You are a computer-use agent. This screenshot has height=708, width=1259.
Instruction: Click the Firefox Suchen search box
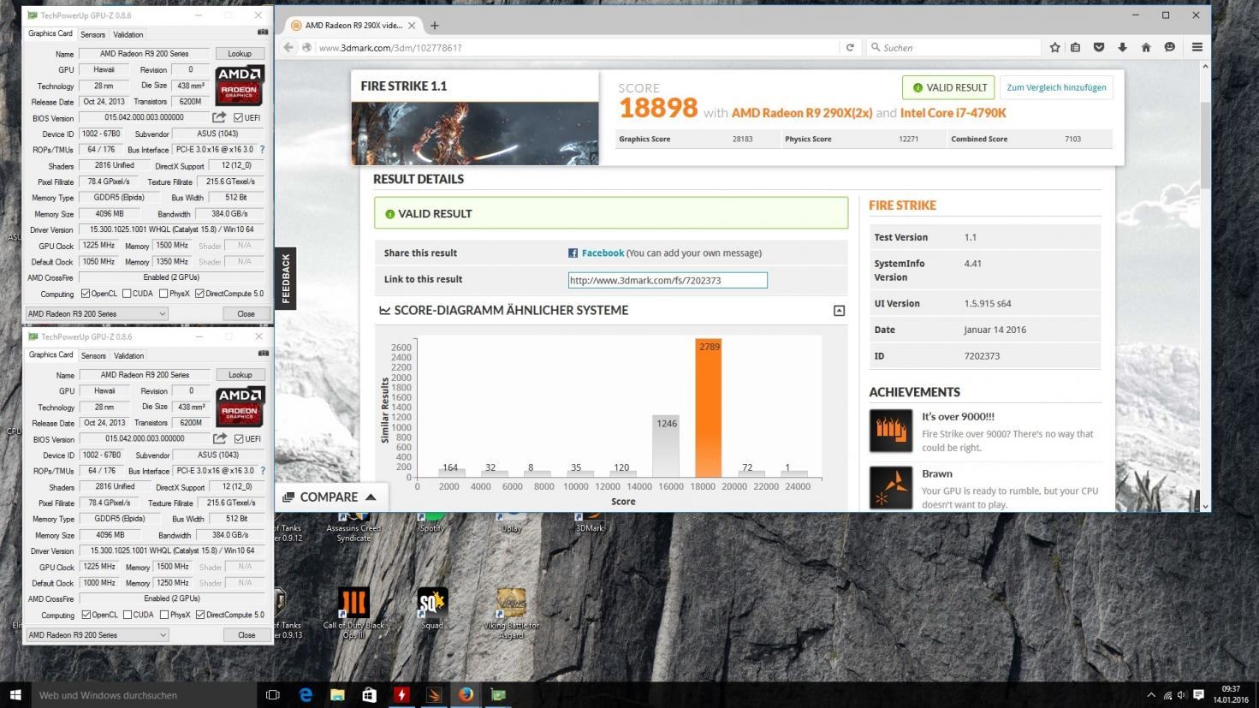point(954,48)
